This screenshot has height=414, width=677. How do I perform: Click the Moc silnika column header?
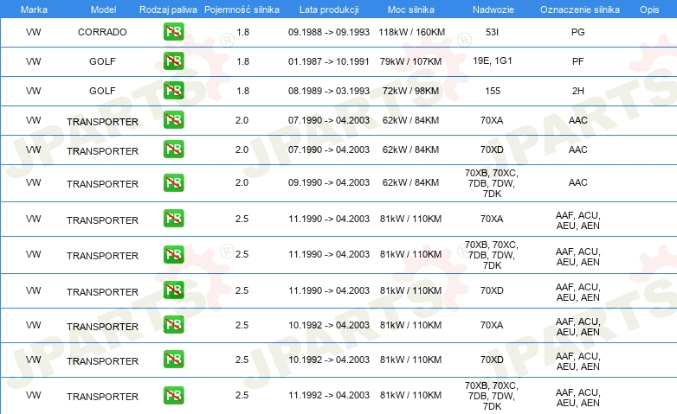(410, 10)
